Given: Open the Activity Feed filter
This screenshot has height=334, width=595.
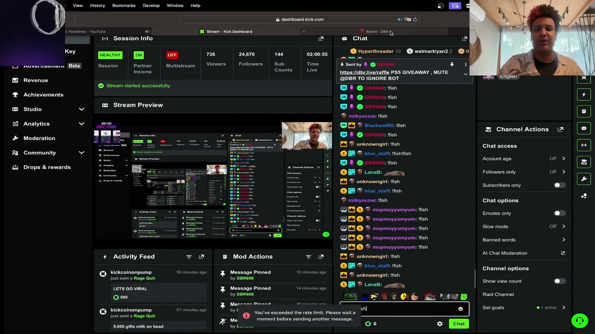Looking at the screenshot, I should point(189,257).
